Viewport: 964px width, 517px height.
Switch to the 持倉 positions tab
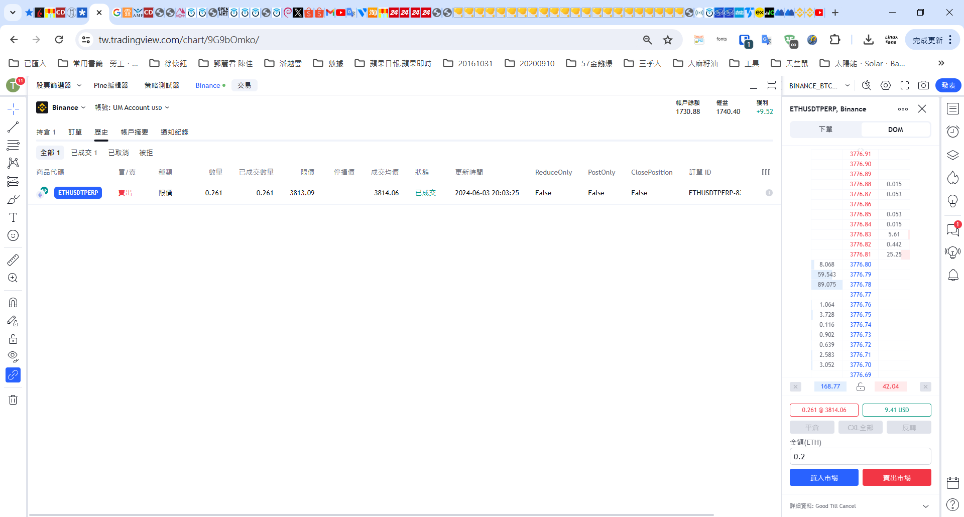(46, 132)
